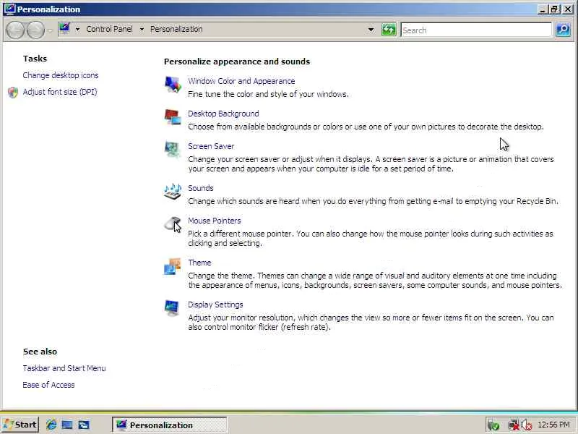Expand the arrow before Personalization breadcrumb

click(x=142, y=29)
